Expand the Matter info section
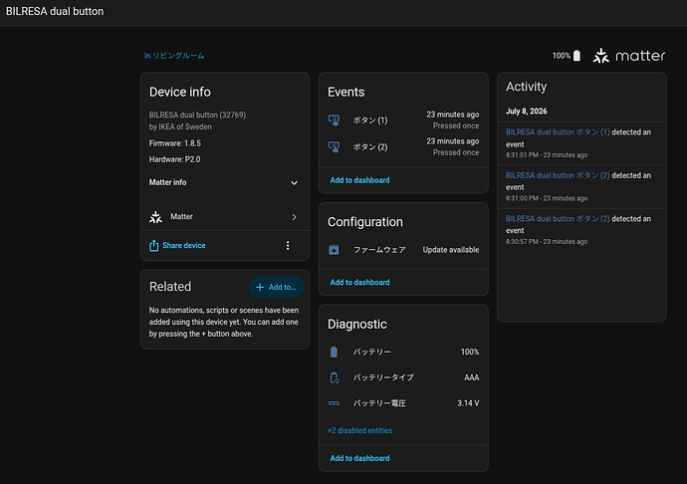Image resolution: width=687 pixels, height=484 pixels. 224,182
